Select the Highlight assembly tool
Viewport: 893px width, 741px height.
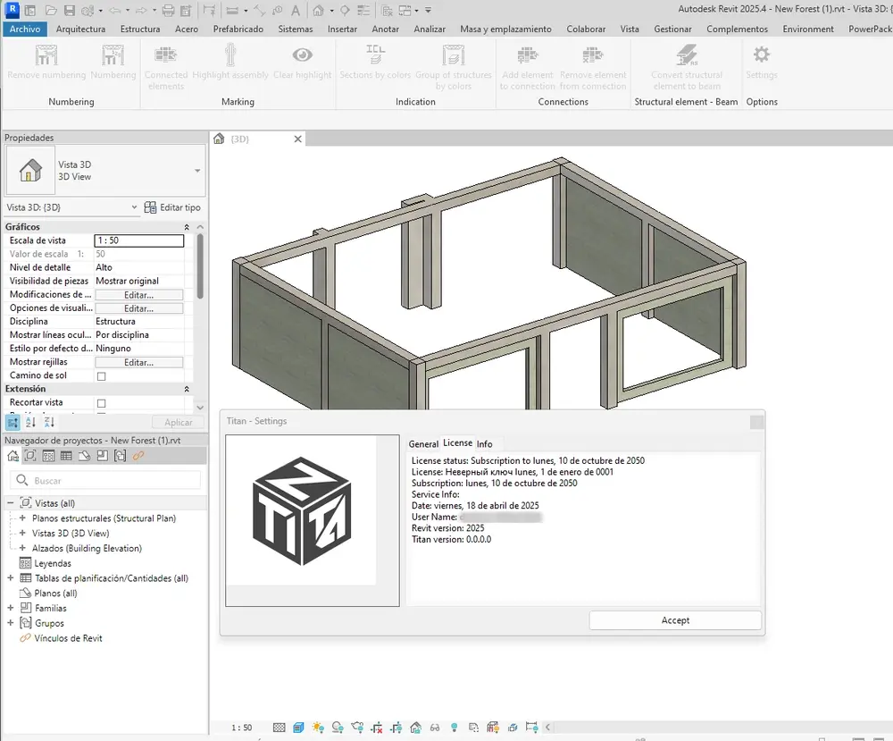point(230,55)
